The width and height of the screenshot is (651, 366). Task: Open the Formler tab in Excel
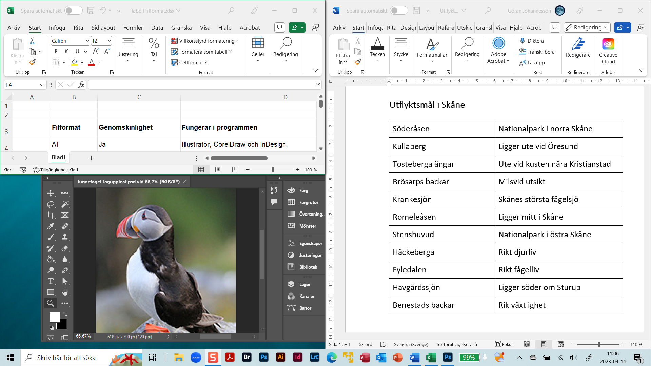133,28
